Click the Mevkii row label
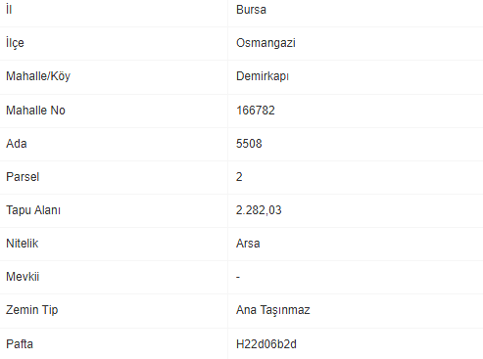483x359 pixels. click(23, 277)
